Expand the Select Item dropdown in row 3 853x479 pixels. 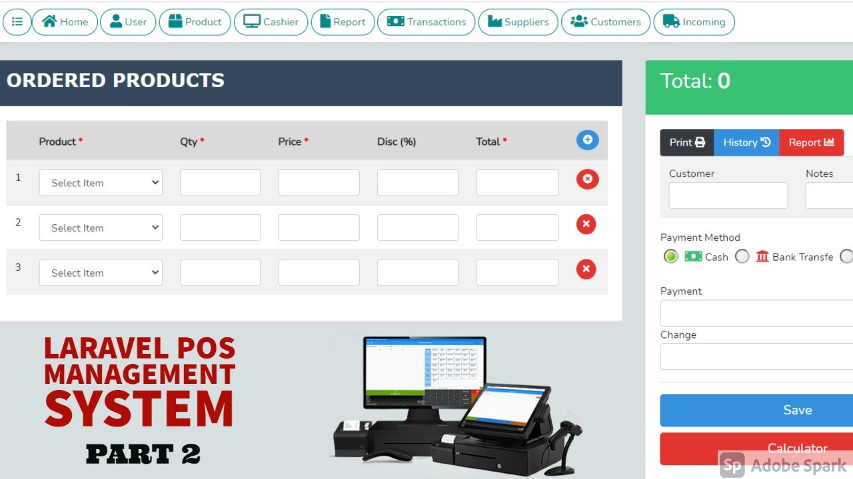[101, 273]
